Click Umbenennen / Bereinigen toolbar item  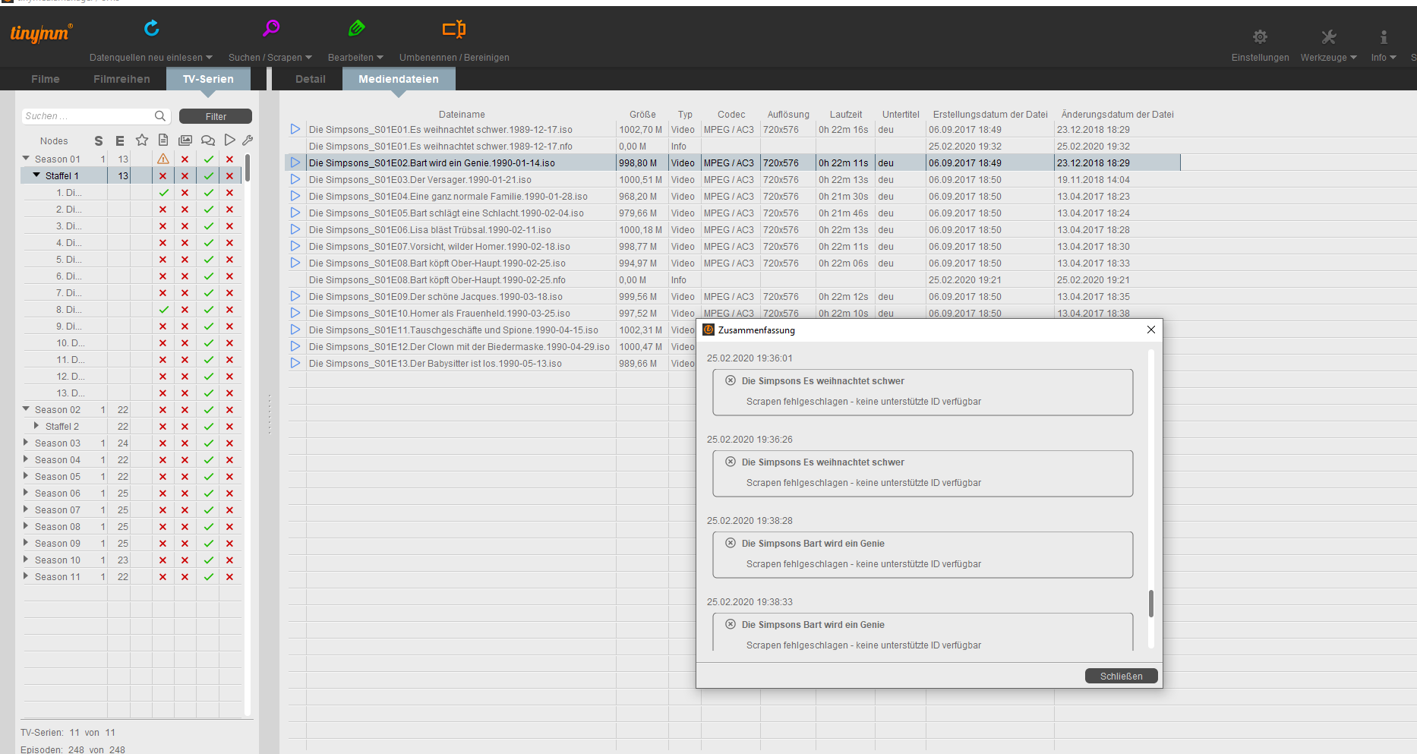click(454, 58)
